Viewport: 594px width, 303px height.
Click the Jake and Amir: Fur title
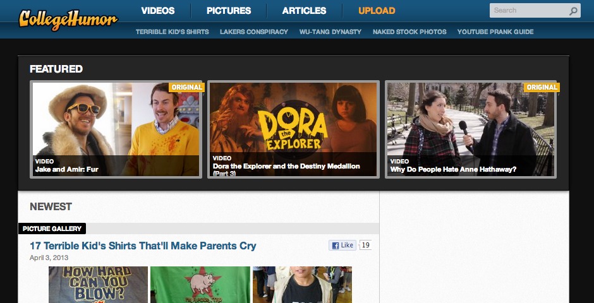[x=67, y=169]
